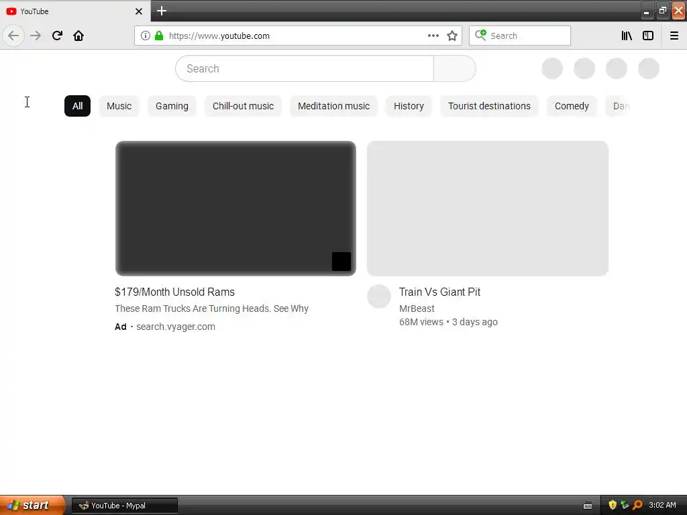The width and height of the screenshot is (687, 515).
Task: Click the YouTube search submit button
Action: [x=454, y=68]
